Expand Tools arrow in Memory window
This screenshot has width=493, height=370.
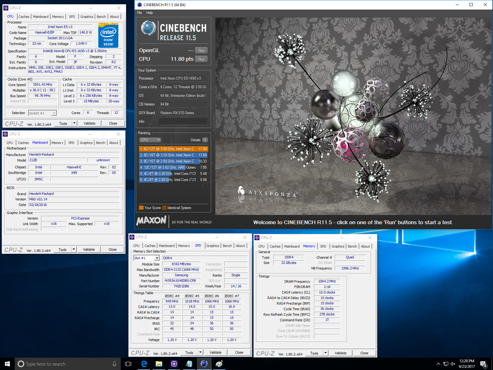pos(325,353)
